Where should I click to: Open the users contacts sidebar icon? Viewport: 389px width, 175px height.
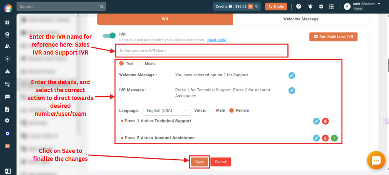click(7, 46)
